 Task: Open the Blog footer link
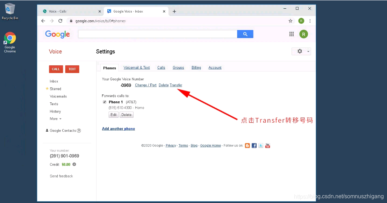click(194, 146)
